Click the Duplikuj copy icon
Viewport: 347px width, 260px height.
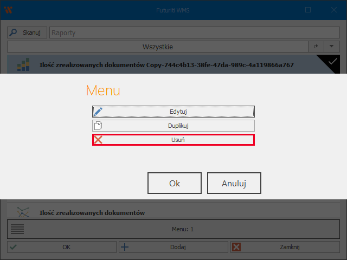click(98, 126)
